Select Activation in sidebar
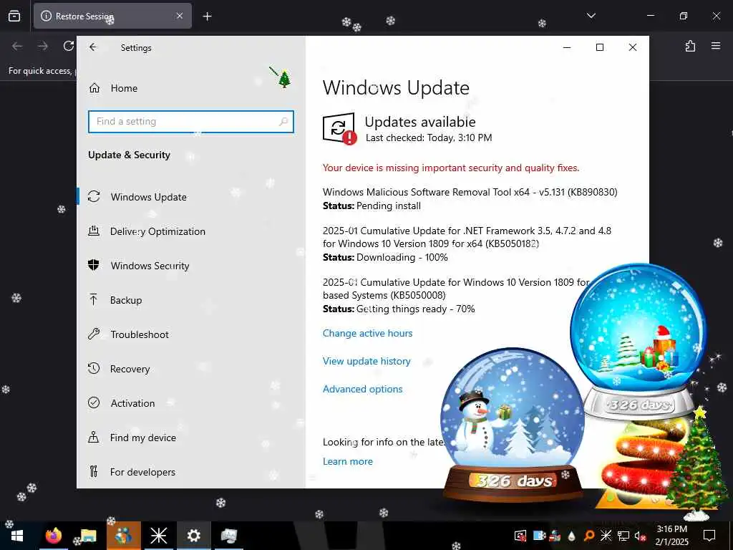This screenshot has height=550, width=733. pyautogui.click(x=132, y=403)
